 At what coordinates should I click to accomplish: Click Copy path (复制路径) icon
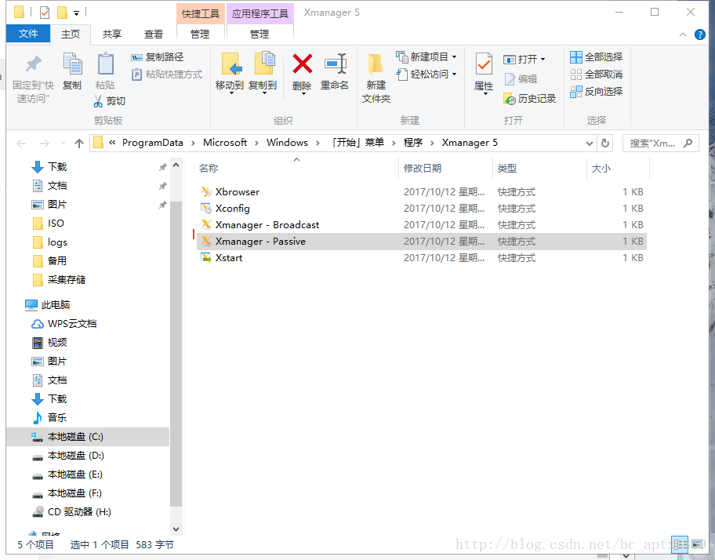136,57
